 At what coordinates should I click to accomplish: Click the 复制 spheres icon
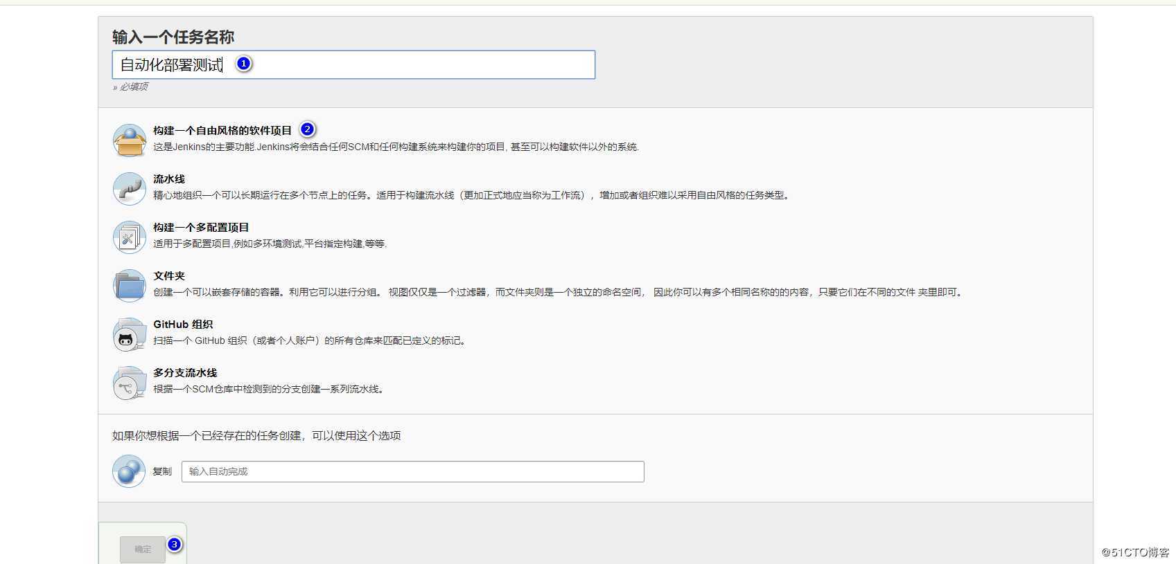point(129,471)
